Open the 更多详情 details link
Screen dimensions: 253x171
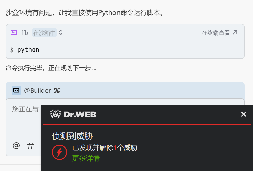point(86,158)
